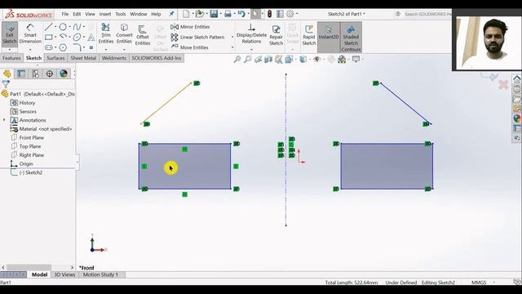Select the Point sketch tool
522x294 pixels.
tap(91, 47)
